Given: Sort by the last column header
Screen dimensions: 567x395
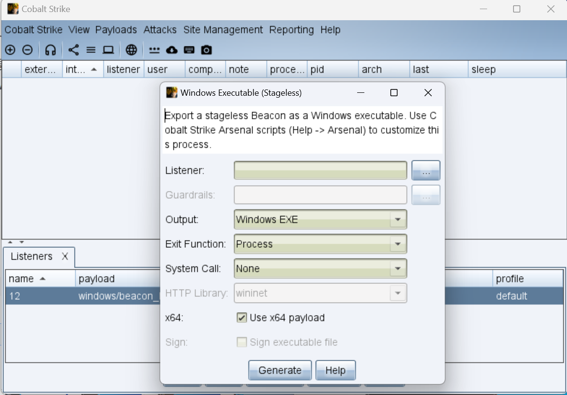Looking at the screenshot, I should (439, 69).
